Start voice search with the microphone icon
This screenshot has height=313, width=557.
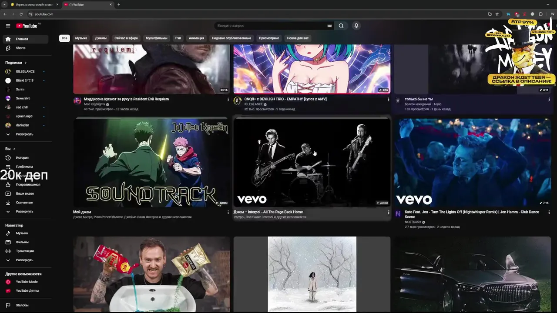pos(356,26)
